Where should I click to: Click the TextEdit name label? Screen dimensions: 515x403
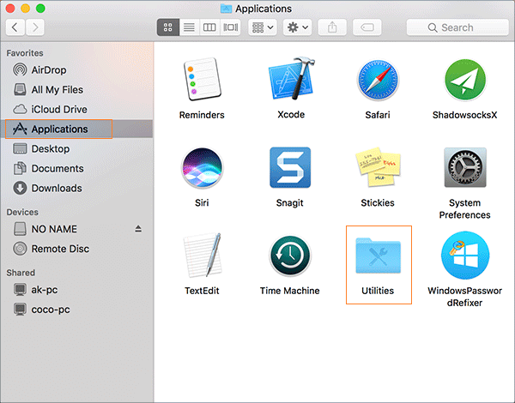pyautogui.click(x=202, y=291)
